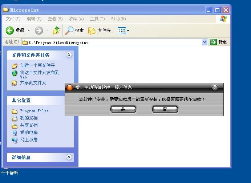Viewport: 251px width, 183px height.
Task: Maximize the Micropoint explorer window
Action: (x=217, y=10)
